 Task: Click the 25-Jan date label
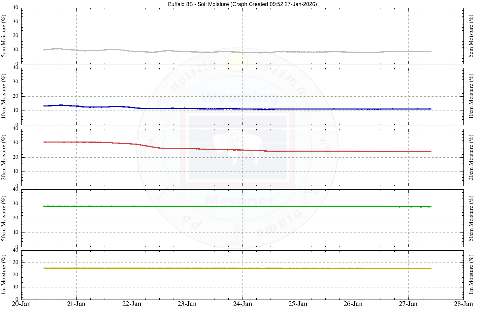pos(298,304)
